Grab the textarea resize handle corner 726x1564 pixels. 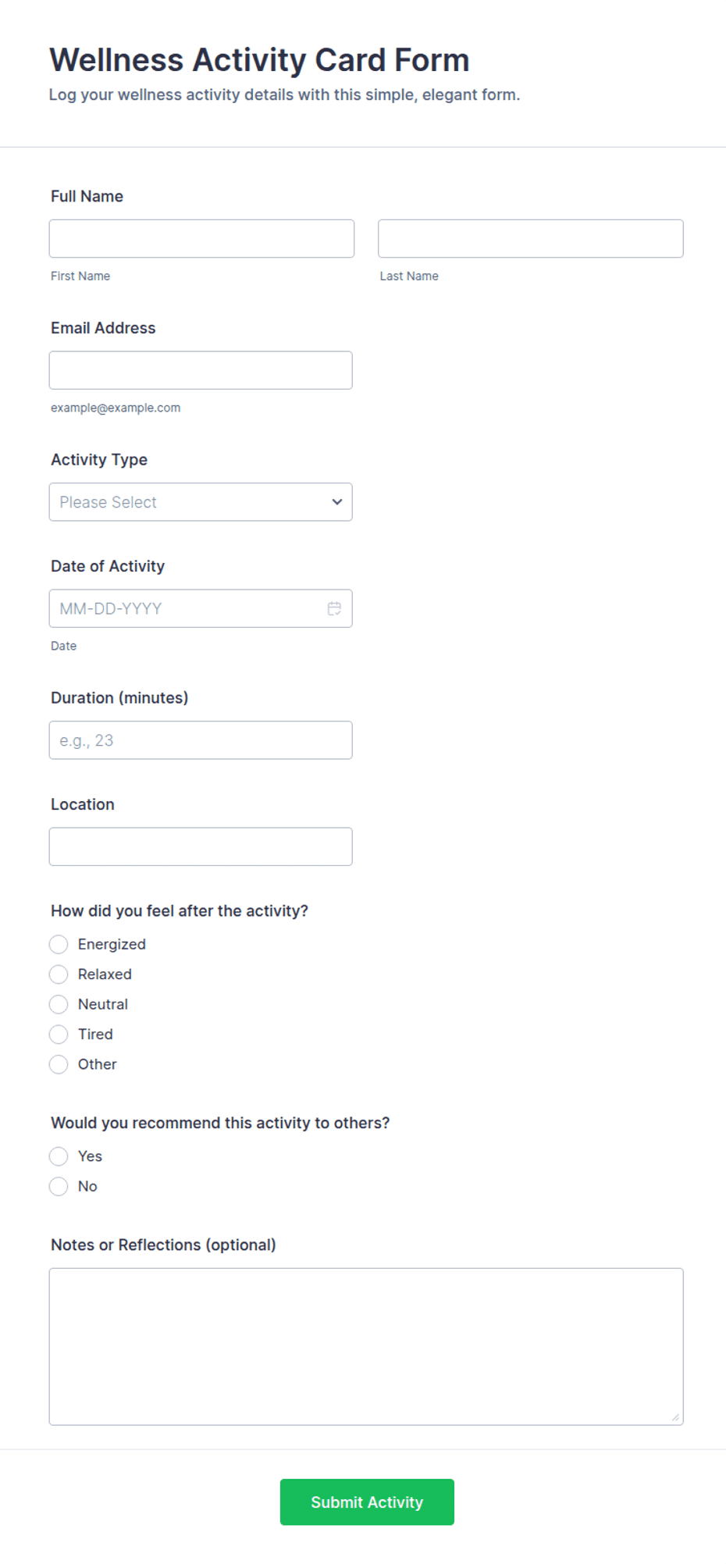pos(675,1417)
